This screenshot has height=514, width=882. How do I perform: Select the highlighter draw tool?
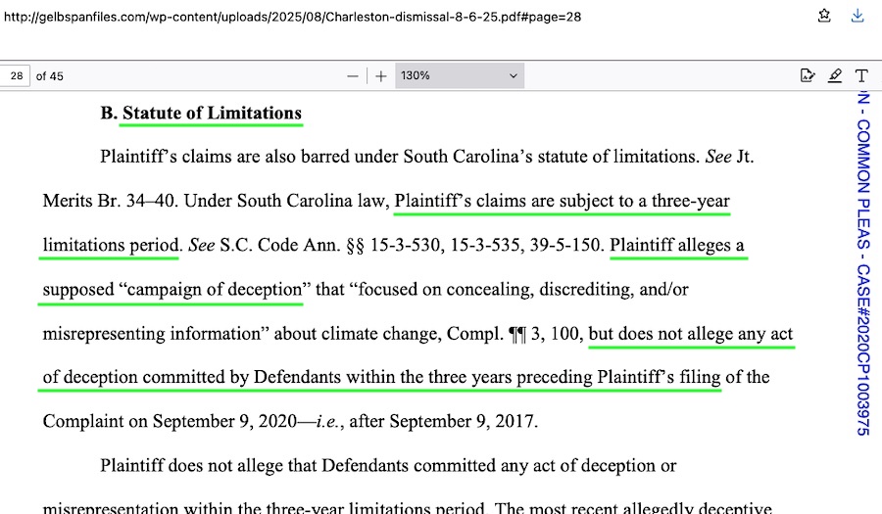[x=835, y=75]
